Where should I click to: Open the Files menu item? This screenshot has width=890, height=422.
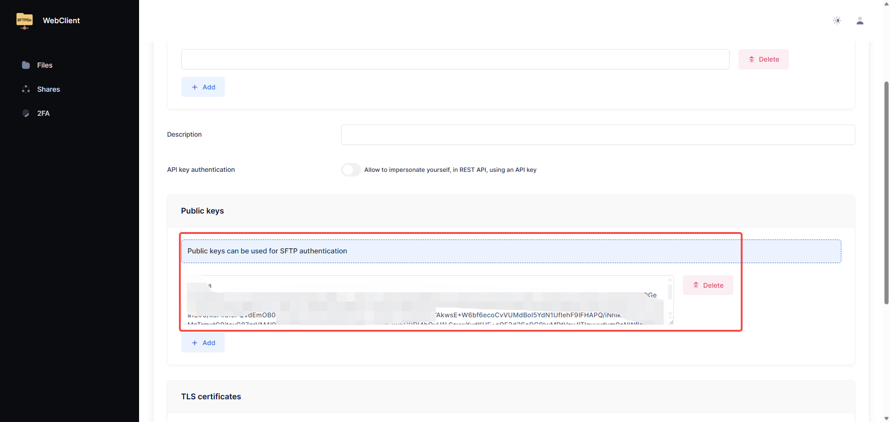click(x=44, y=65)
